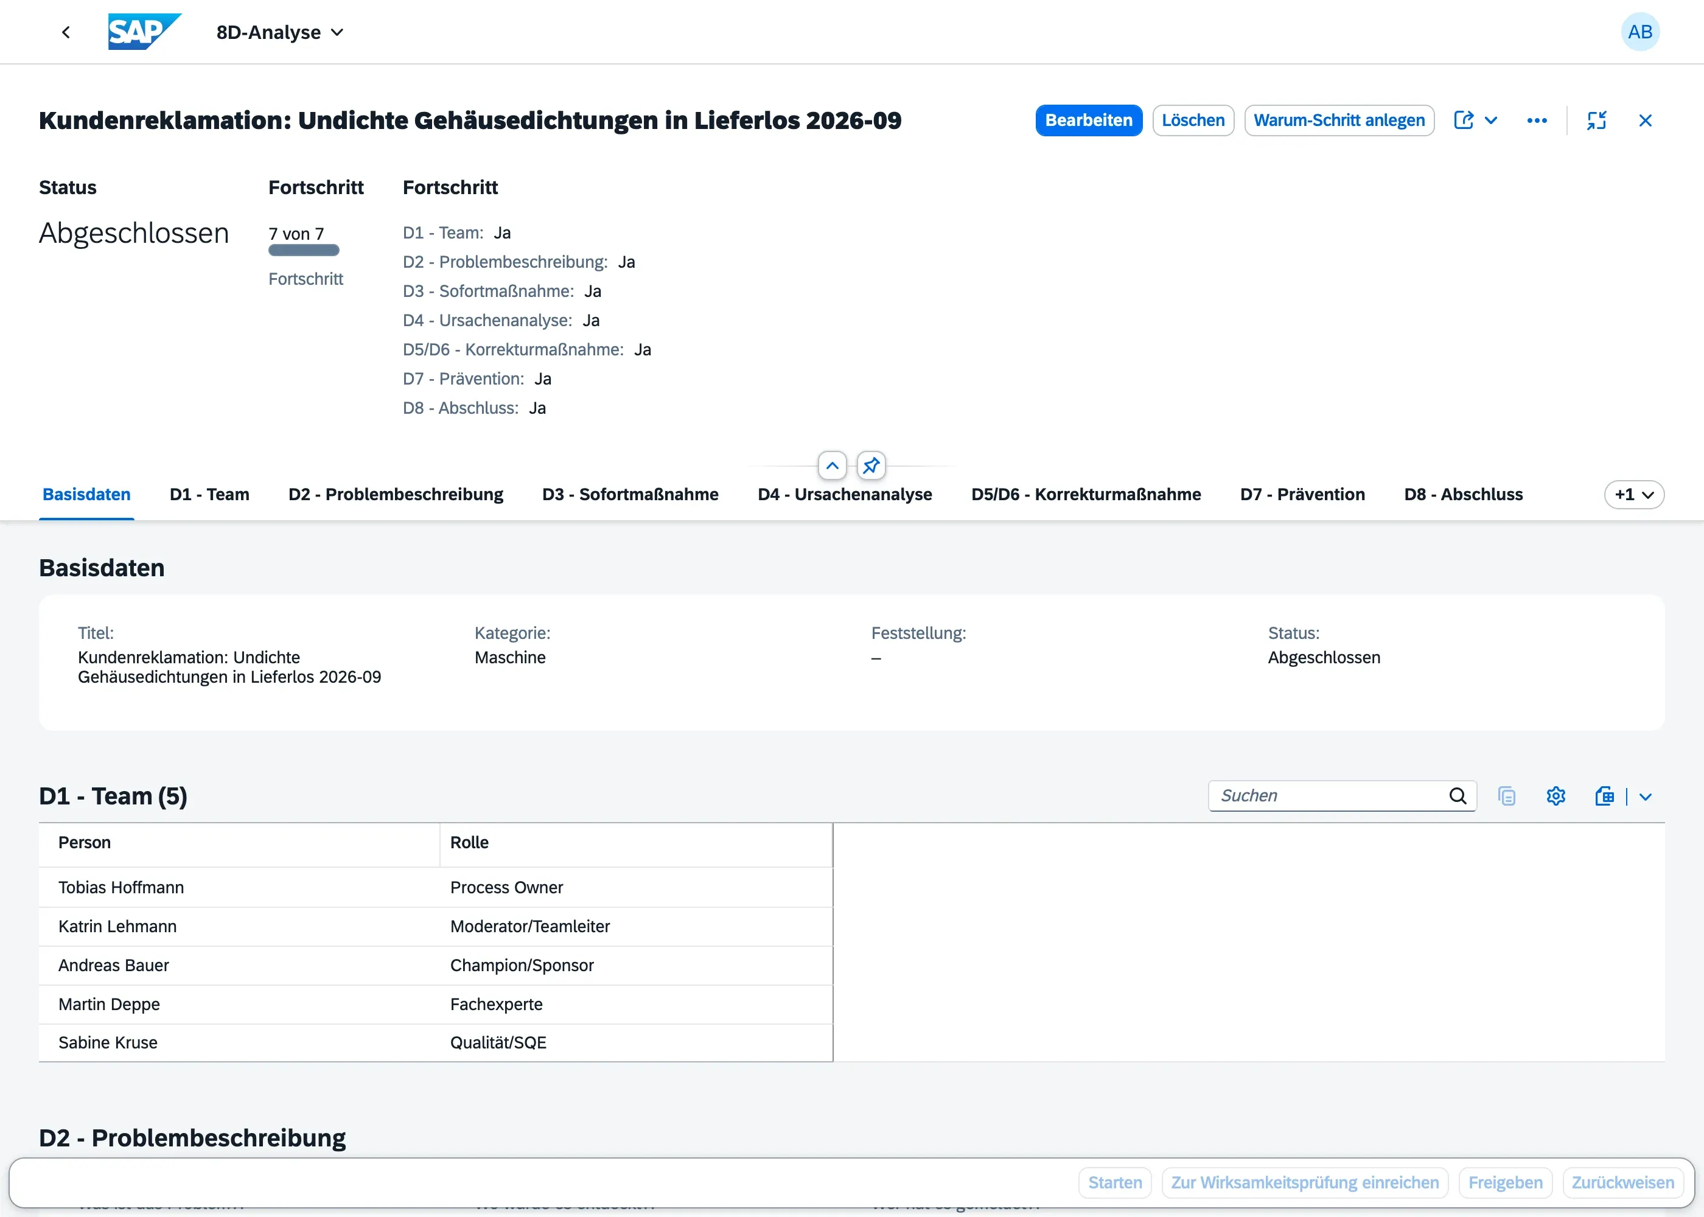Select the Katrin Lehmann row
This screenshot has height=1217, width=1704.
coord(435,926)
